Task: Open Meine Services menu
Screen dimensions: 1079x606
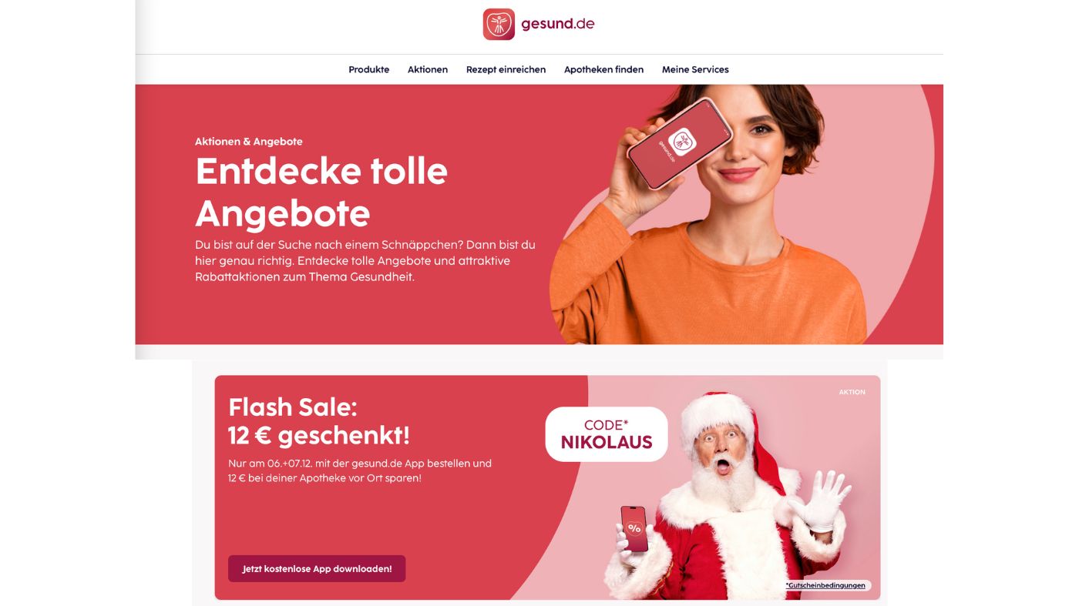Action: coord(695,69)
